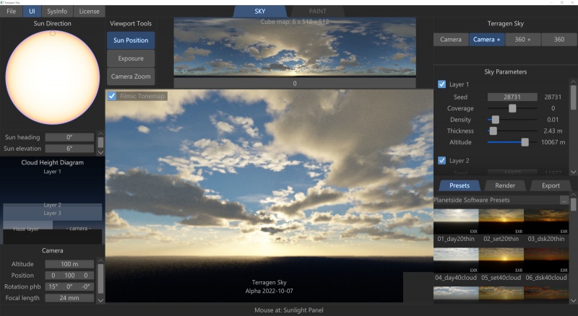Click the Camera panel scroll-up arrow

coord(100,260)
